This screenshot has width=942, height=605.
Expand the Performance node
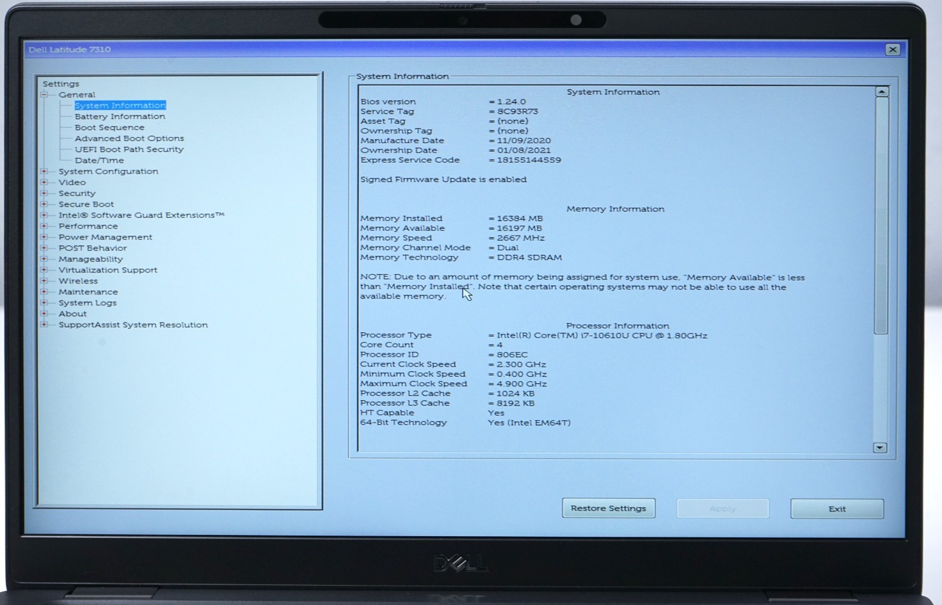(44, 226)
